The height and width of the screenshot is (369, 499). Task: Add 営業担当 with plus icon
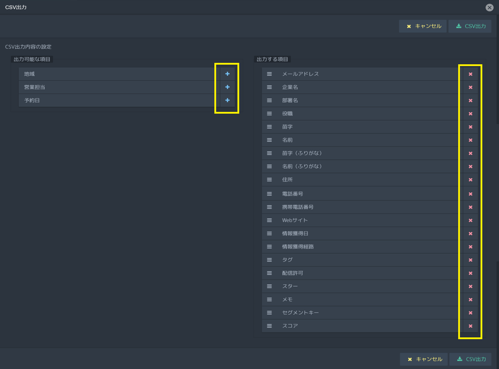[227, 87]
